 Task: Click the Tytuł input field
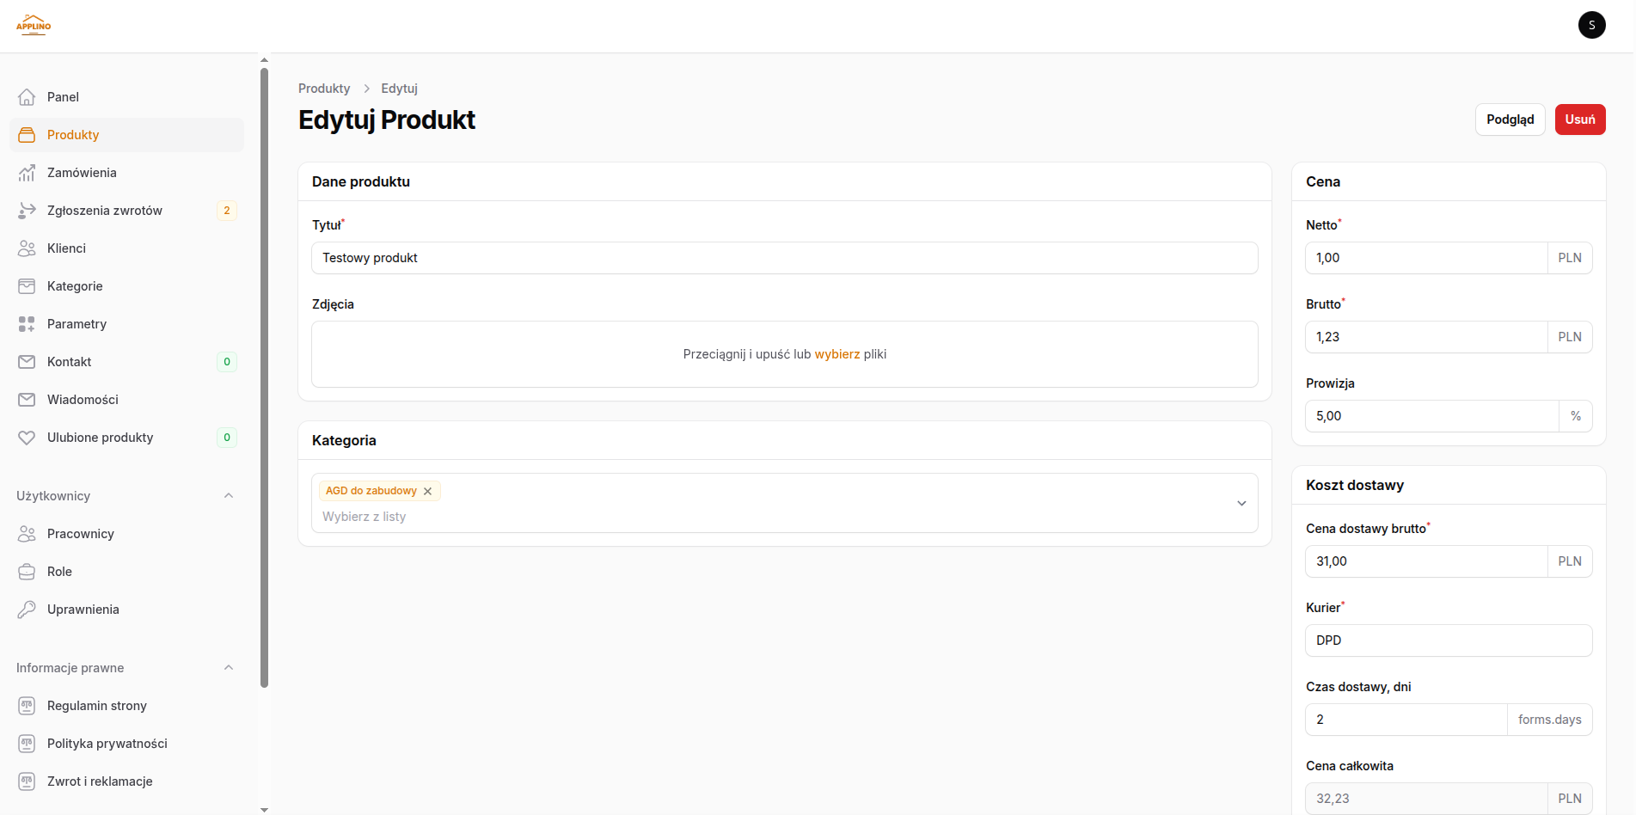[x=784, y=258]
